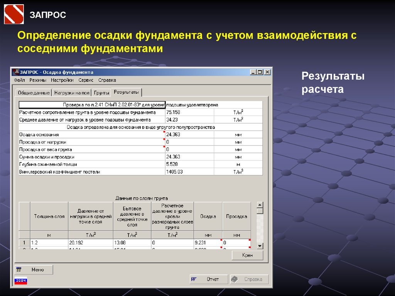Generate report with Отчет button
395x296 pixels.
coord(209,279)
